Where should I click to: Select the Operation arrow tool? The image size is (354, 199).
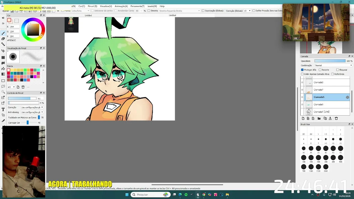(x=3, y=115)
